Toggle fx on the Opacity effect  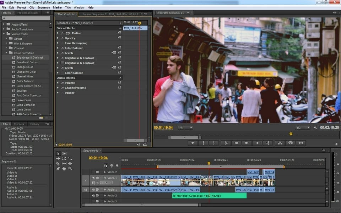coord(63,38)
